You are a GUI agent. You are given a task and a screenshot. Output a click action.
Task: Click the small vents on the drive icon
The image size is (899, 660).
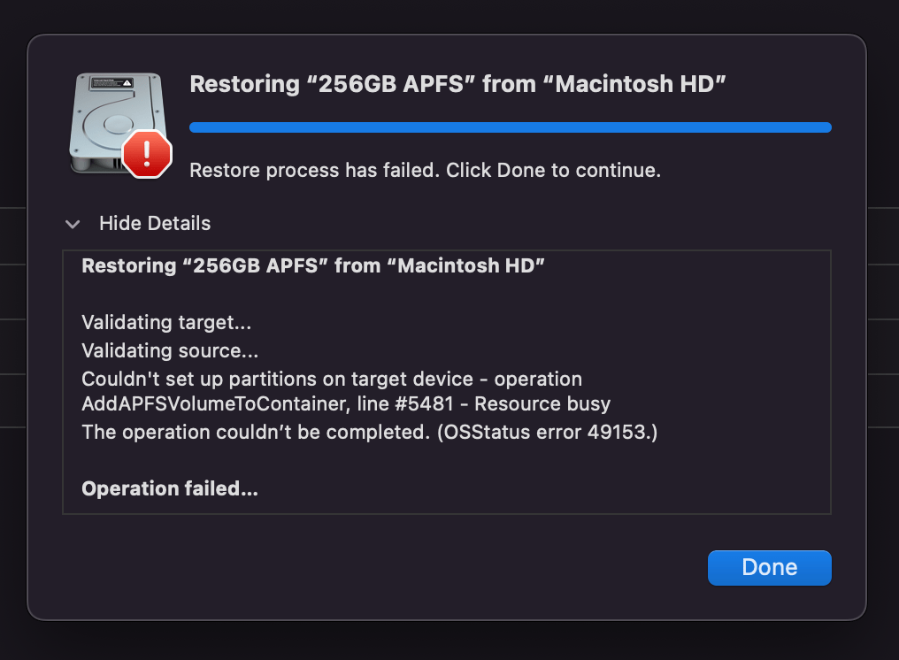tap(116, 163)
